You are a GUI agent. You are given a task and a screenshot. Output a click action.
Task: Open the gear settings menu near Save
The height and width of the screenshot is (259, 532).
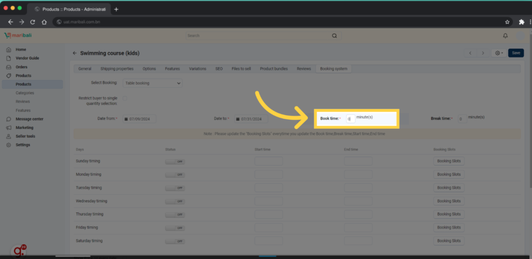click(499, 53)
